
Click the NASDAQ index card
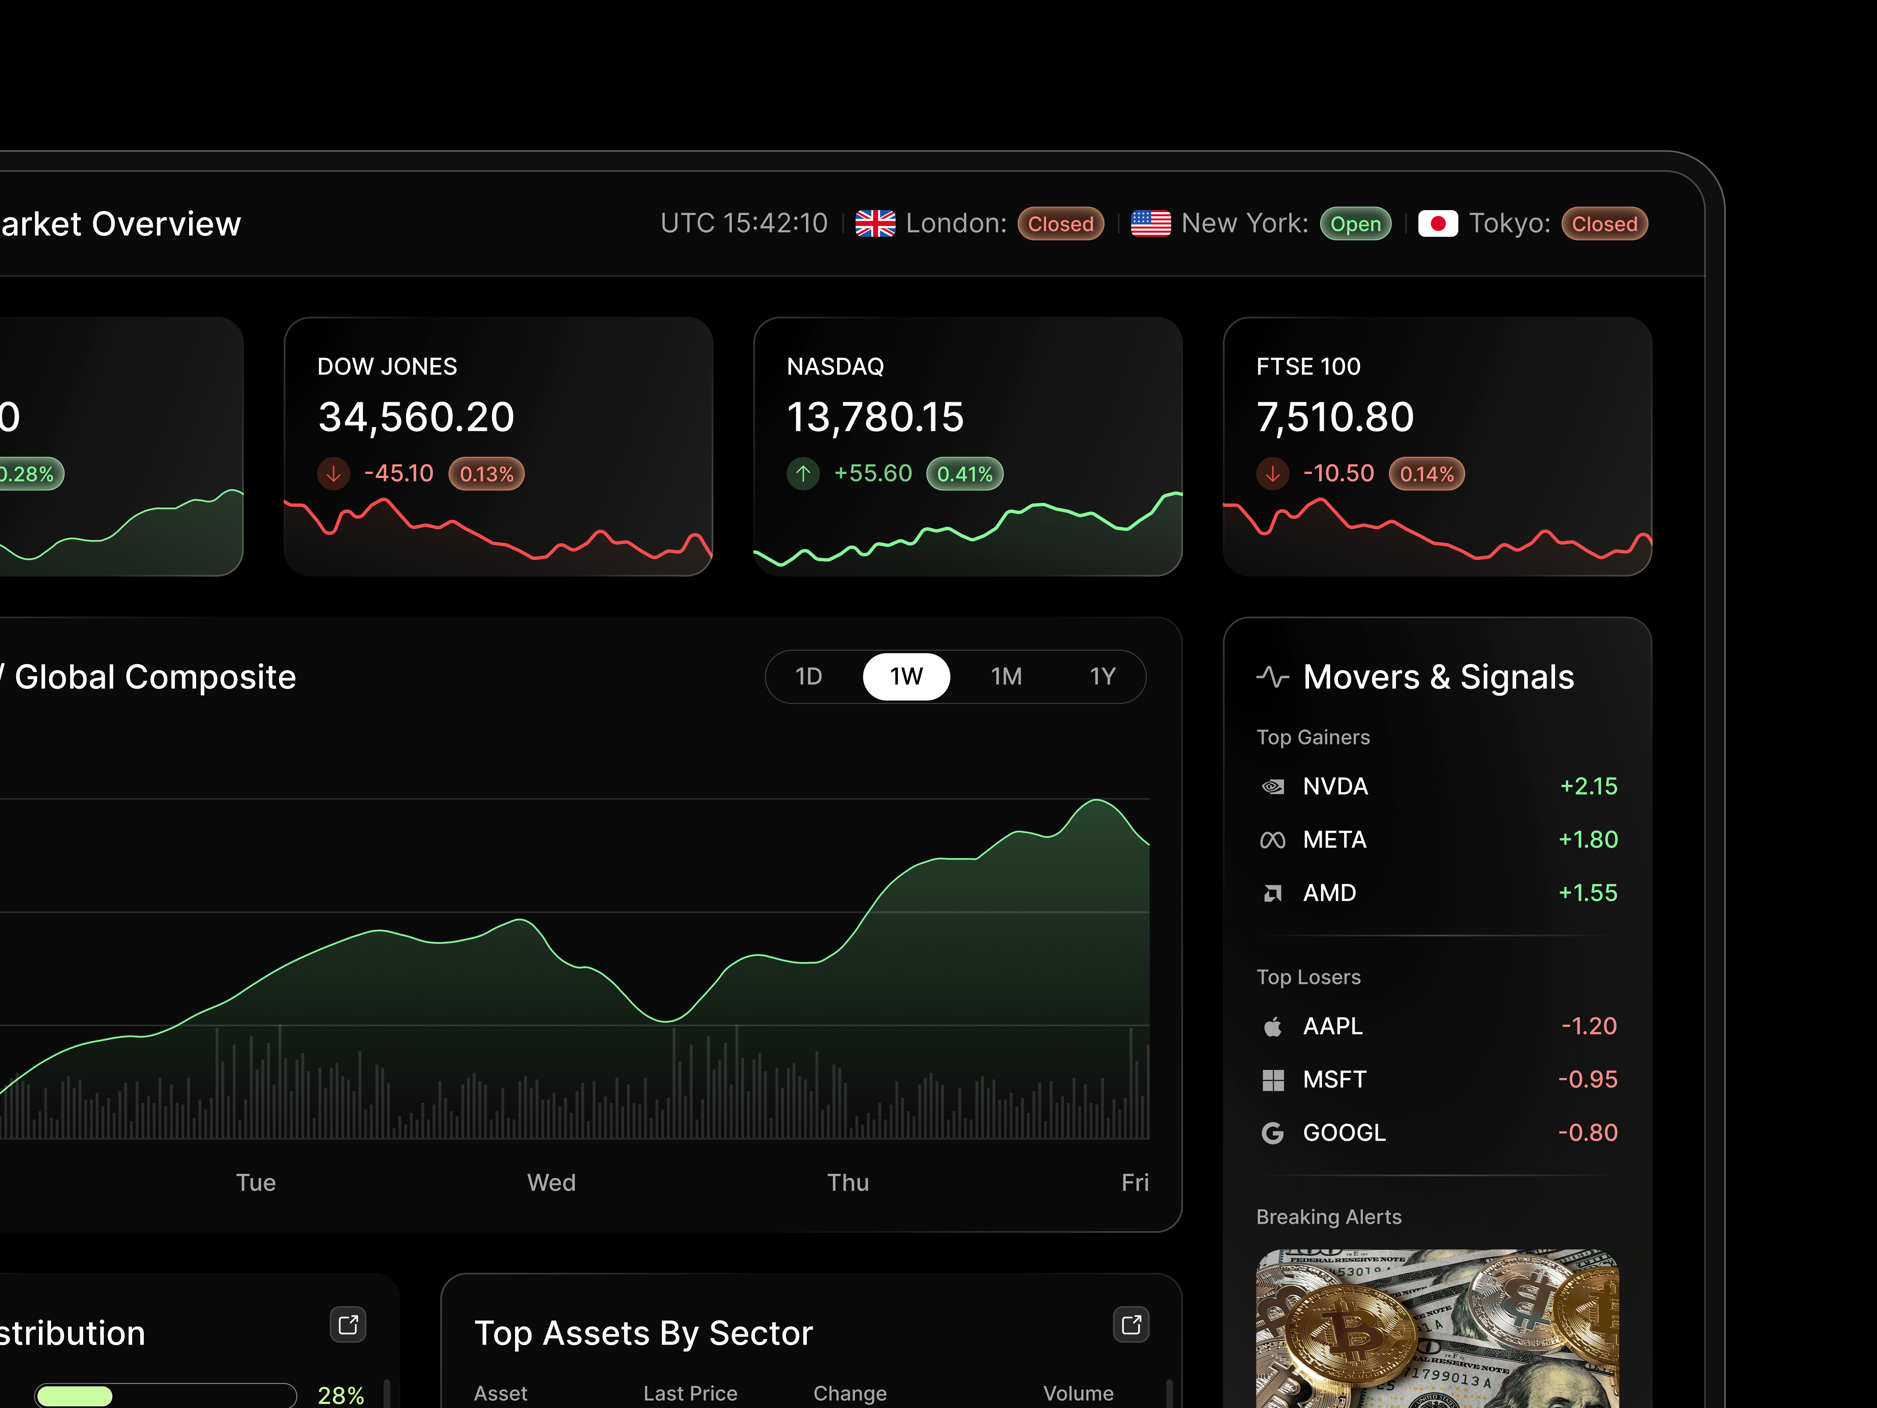967,446
